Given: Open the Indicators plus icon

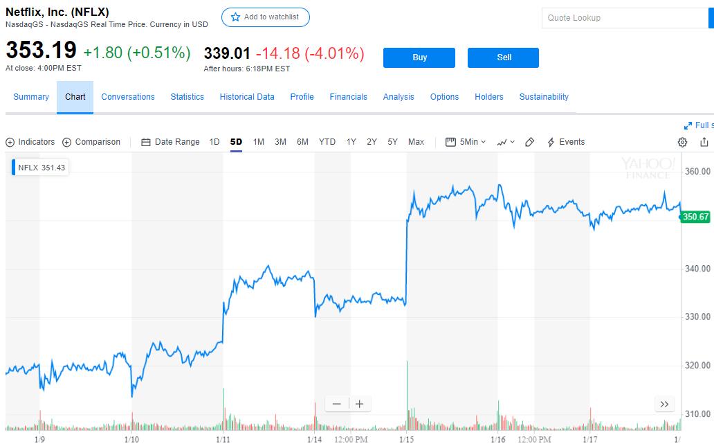Looking at the screenshot, I should coord(10,142).
